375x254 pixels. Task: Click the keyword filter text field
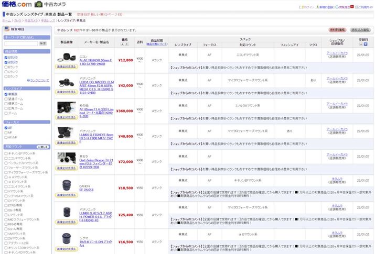[x=20, y=43]
